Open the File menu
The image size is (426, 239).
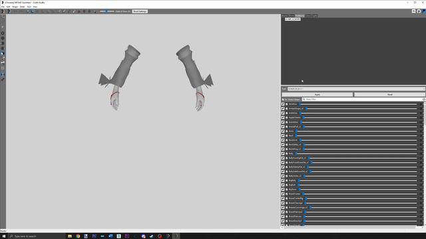pyautogui.click(x=3, y=7)
